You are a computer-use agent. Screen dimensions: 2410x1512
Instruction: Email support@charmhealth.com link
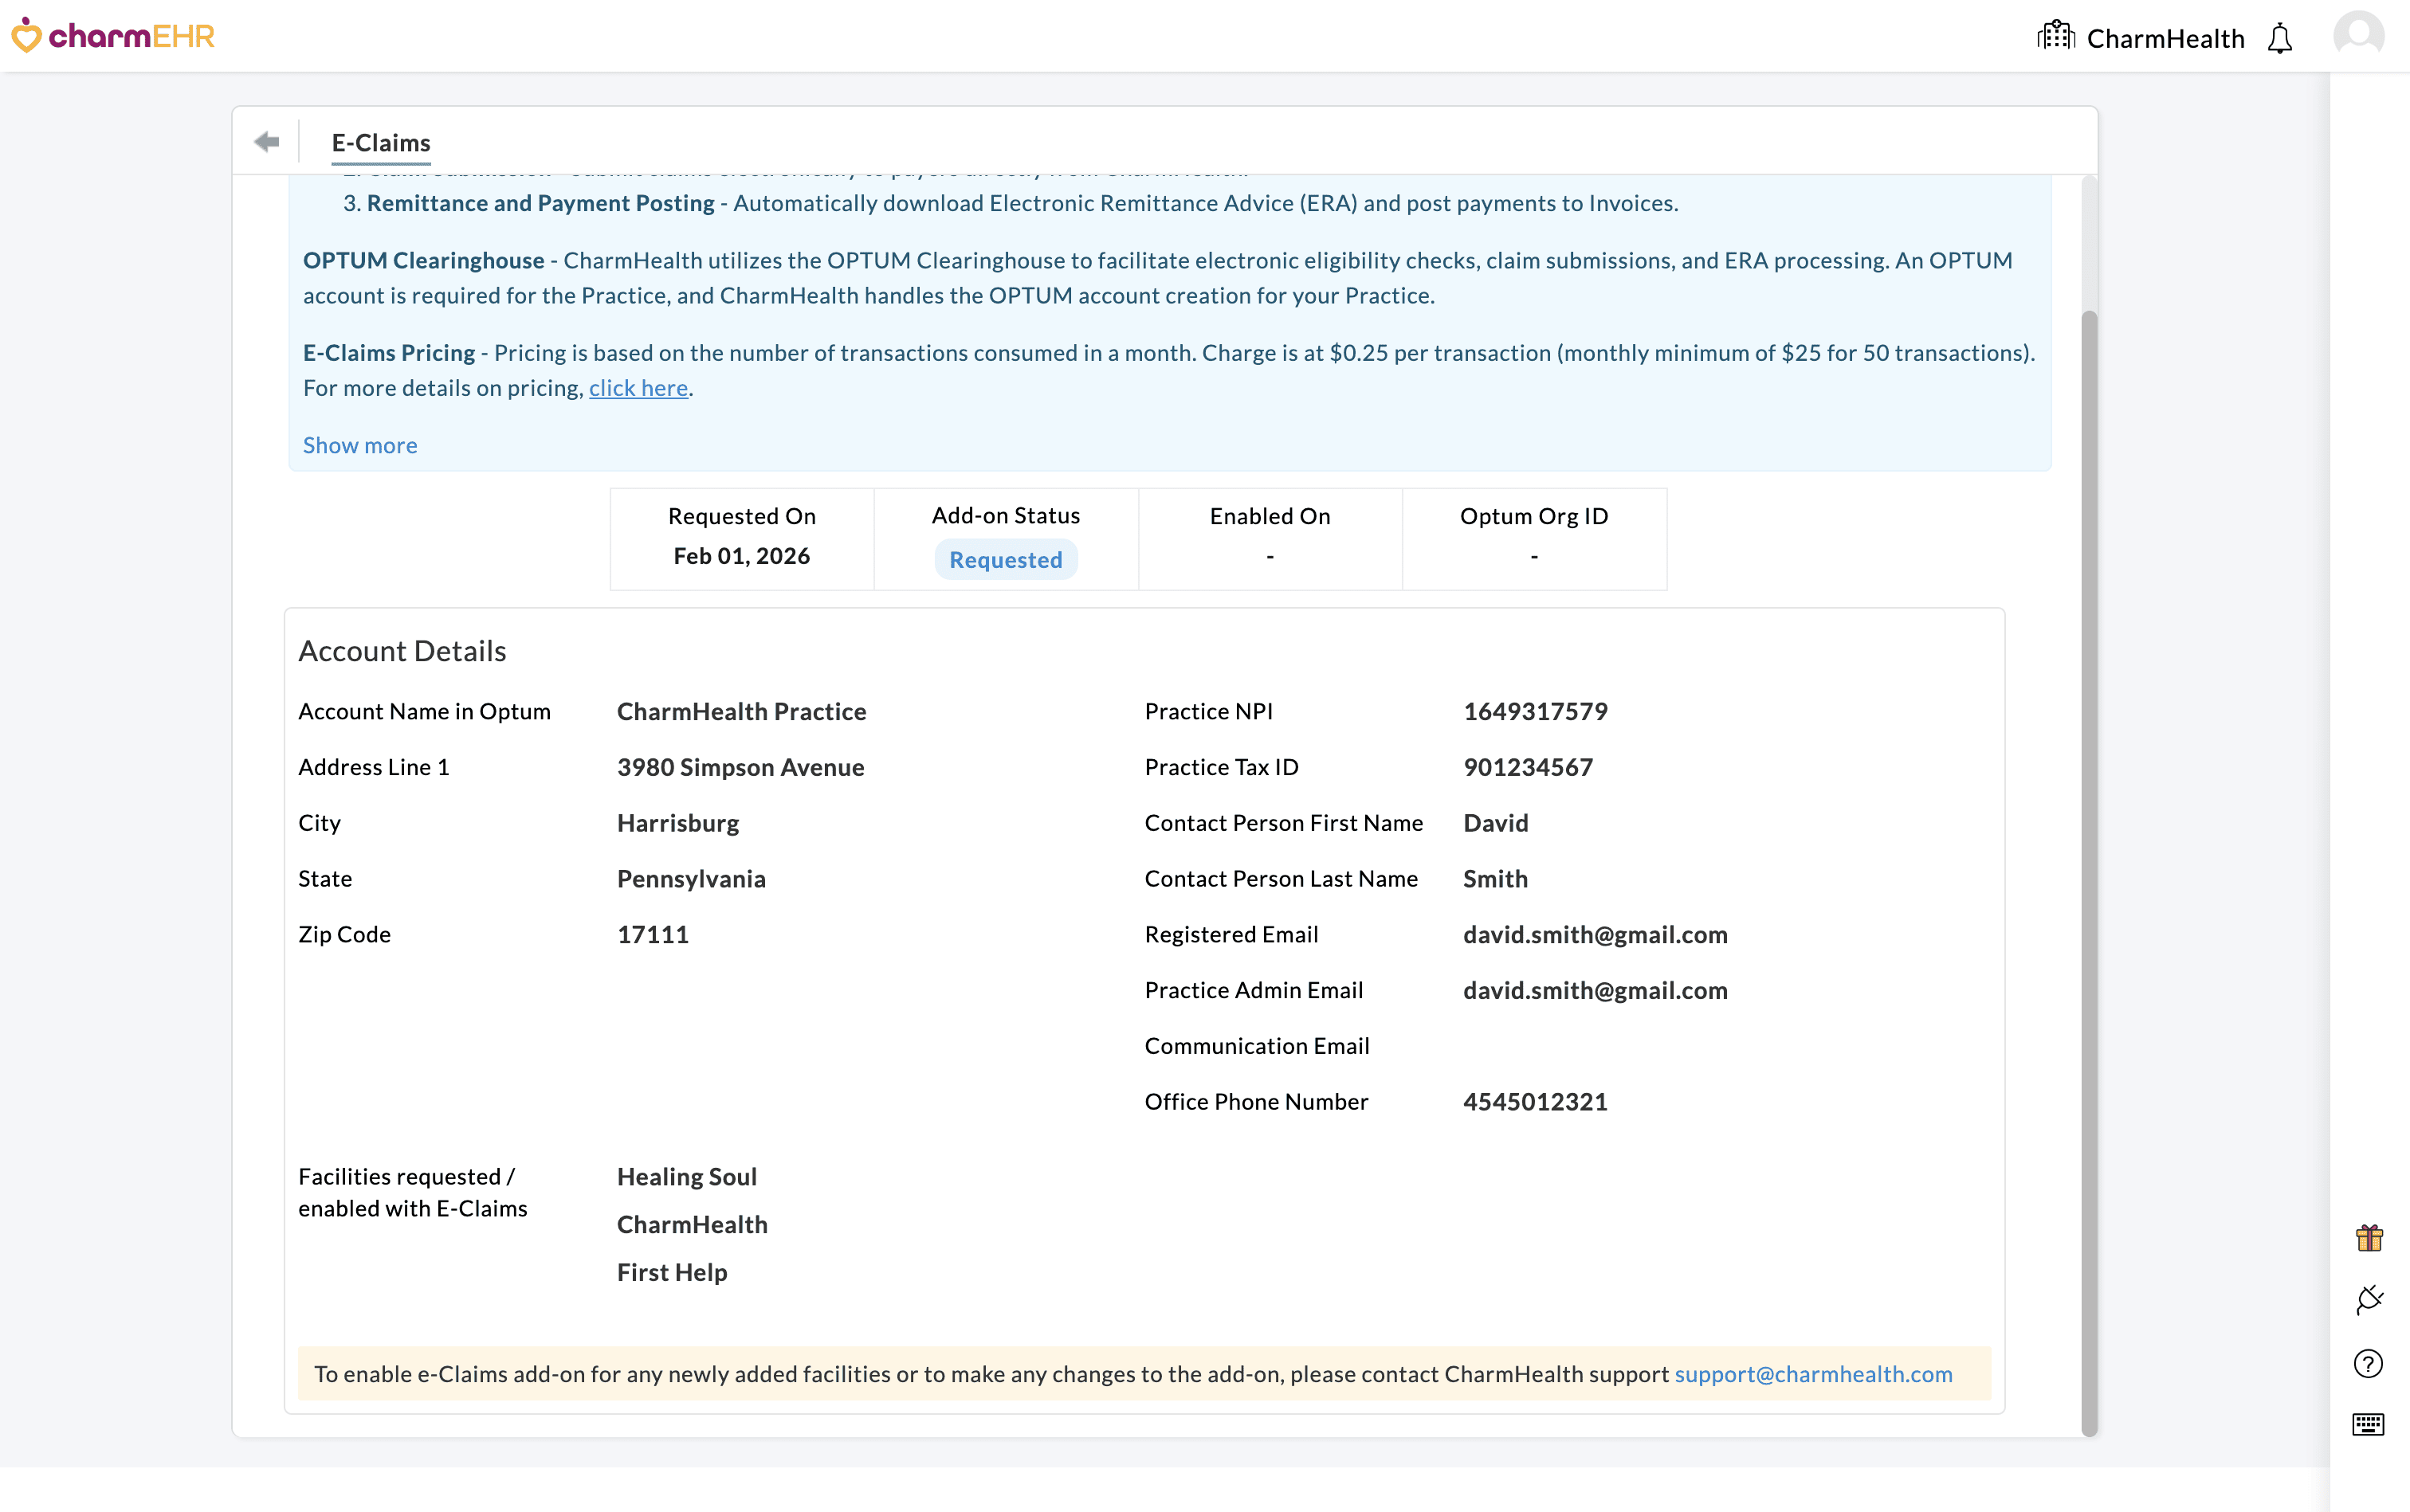click(1813, 1374)
